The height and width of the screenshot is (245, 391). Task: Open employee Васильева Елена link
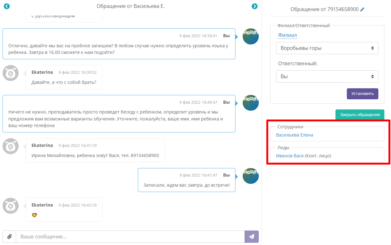294,135
